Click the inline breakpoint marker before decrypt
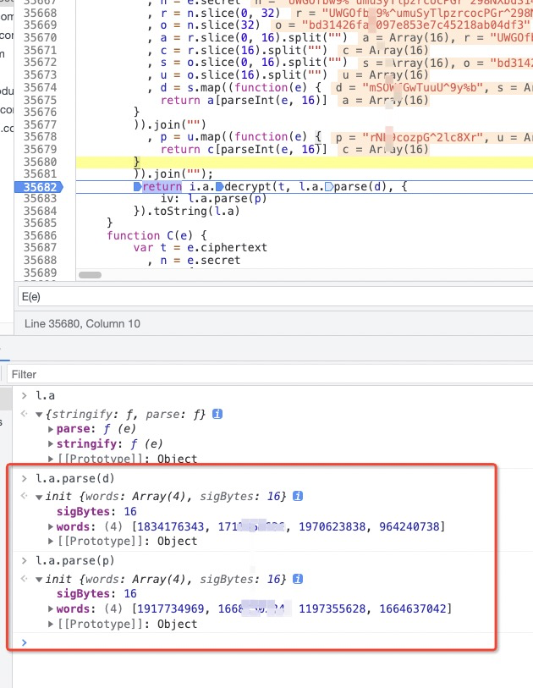The height and width of the screenshot is (688, 533). coord(219,186)
